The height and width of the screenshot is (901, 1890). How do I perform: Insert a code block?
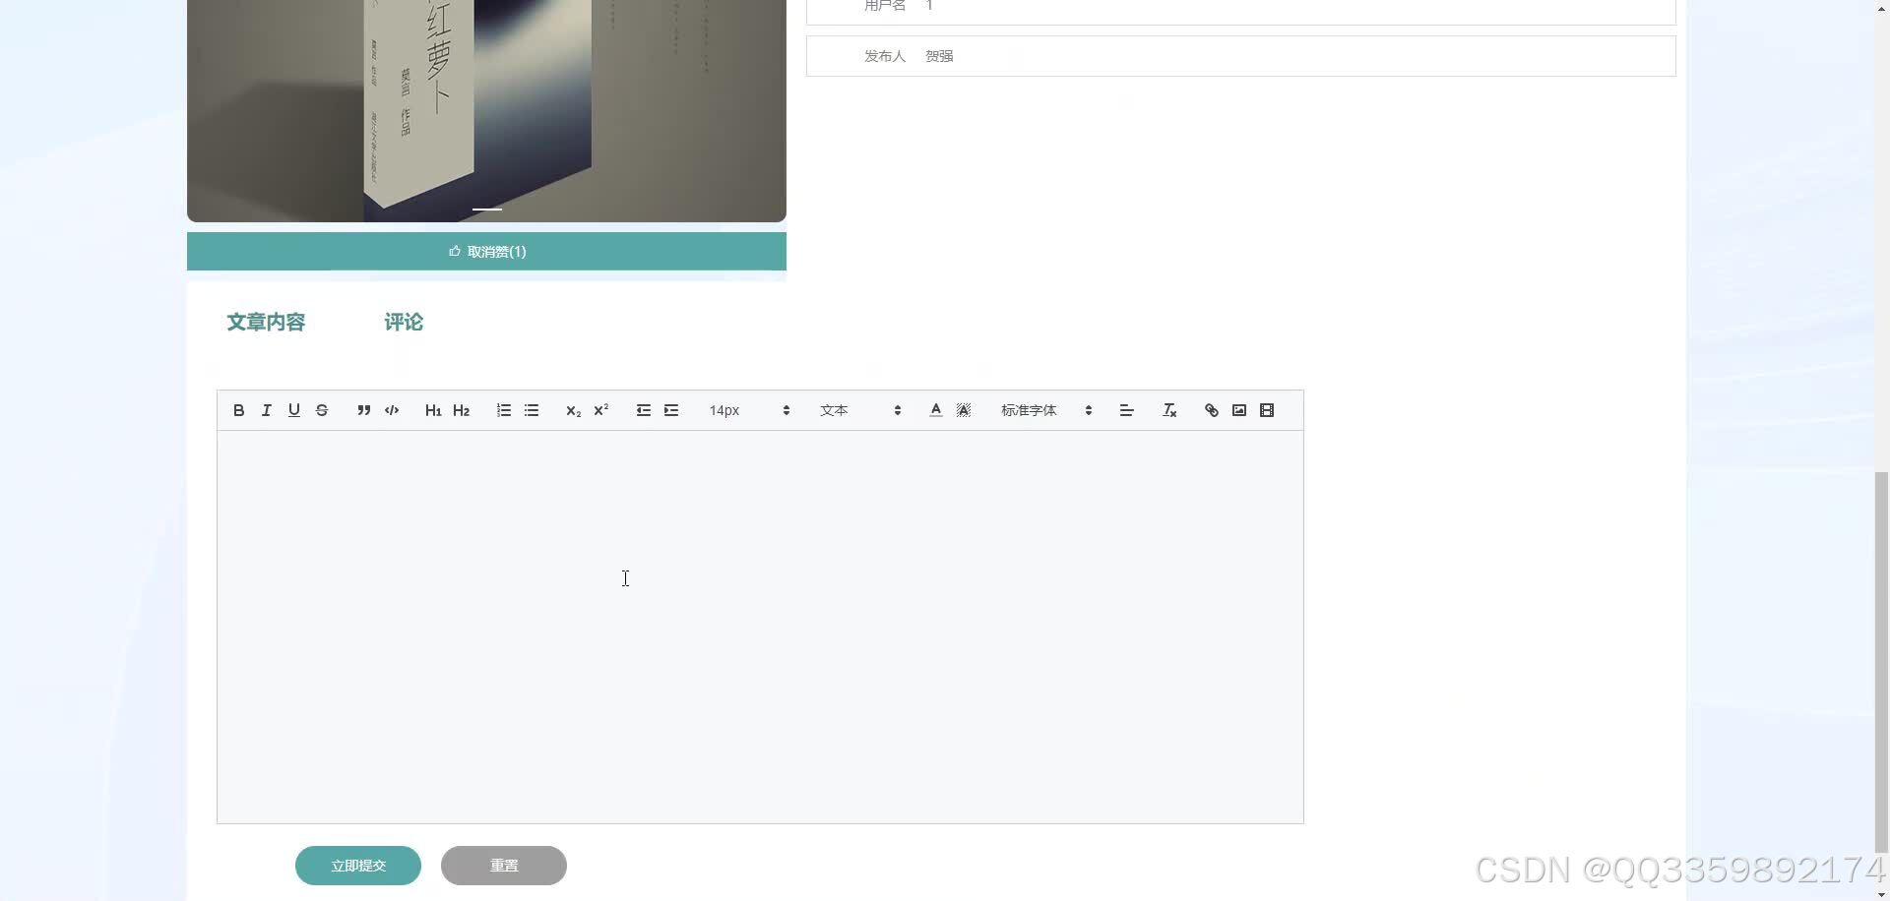[391, 410]
